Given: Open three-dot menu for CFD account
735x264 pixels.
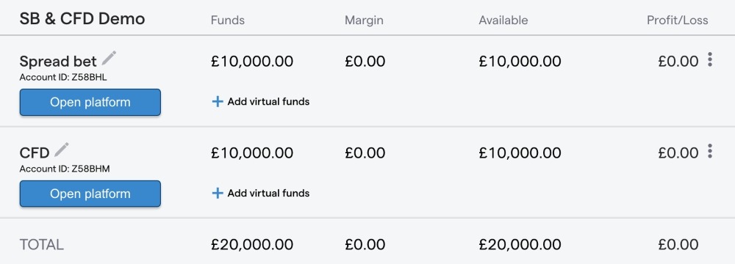Looking at the screenshot, I should tap(710, 151).
